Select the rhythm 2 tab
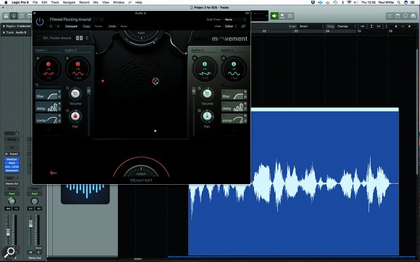Image resolution: width=420 pixels, height=262 pixels. point(70,50)
